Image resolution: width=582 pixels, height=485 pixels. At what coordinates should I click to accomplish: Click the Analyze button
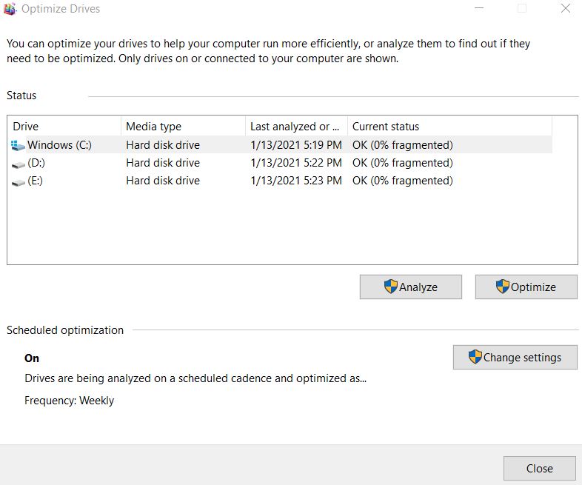pyautogui.click(x=410, y=287)
